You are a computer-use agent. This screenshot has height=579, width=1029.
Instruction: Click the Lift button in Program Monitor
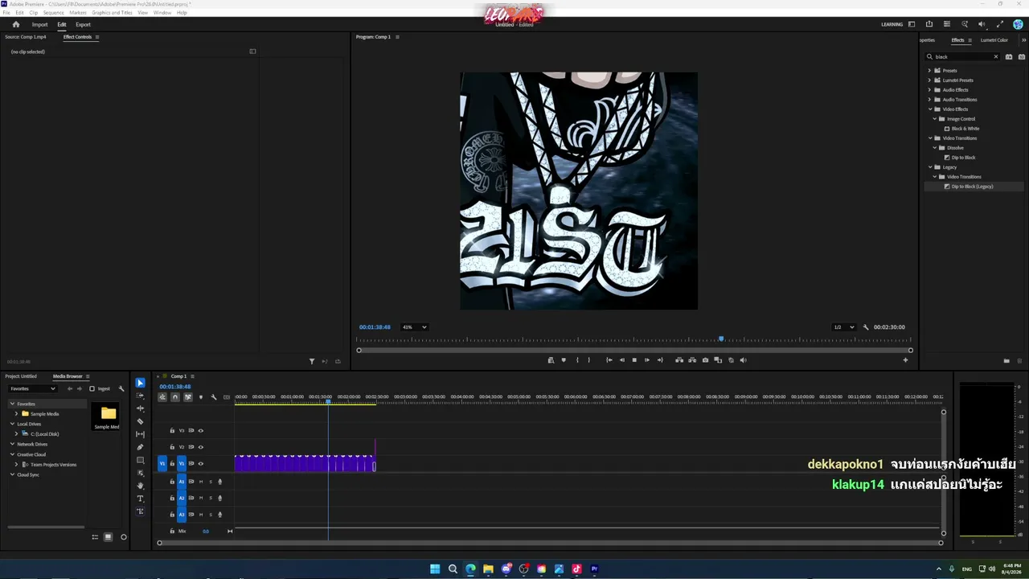[679, 360]
